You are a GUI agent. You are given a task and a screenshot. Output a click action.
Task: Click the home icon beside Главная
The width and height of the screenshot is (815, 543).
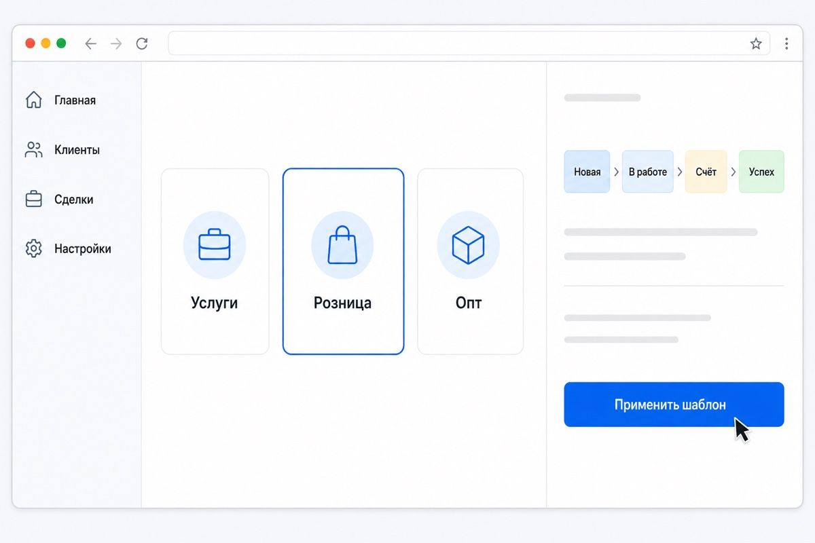click(x=33, y=100)
